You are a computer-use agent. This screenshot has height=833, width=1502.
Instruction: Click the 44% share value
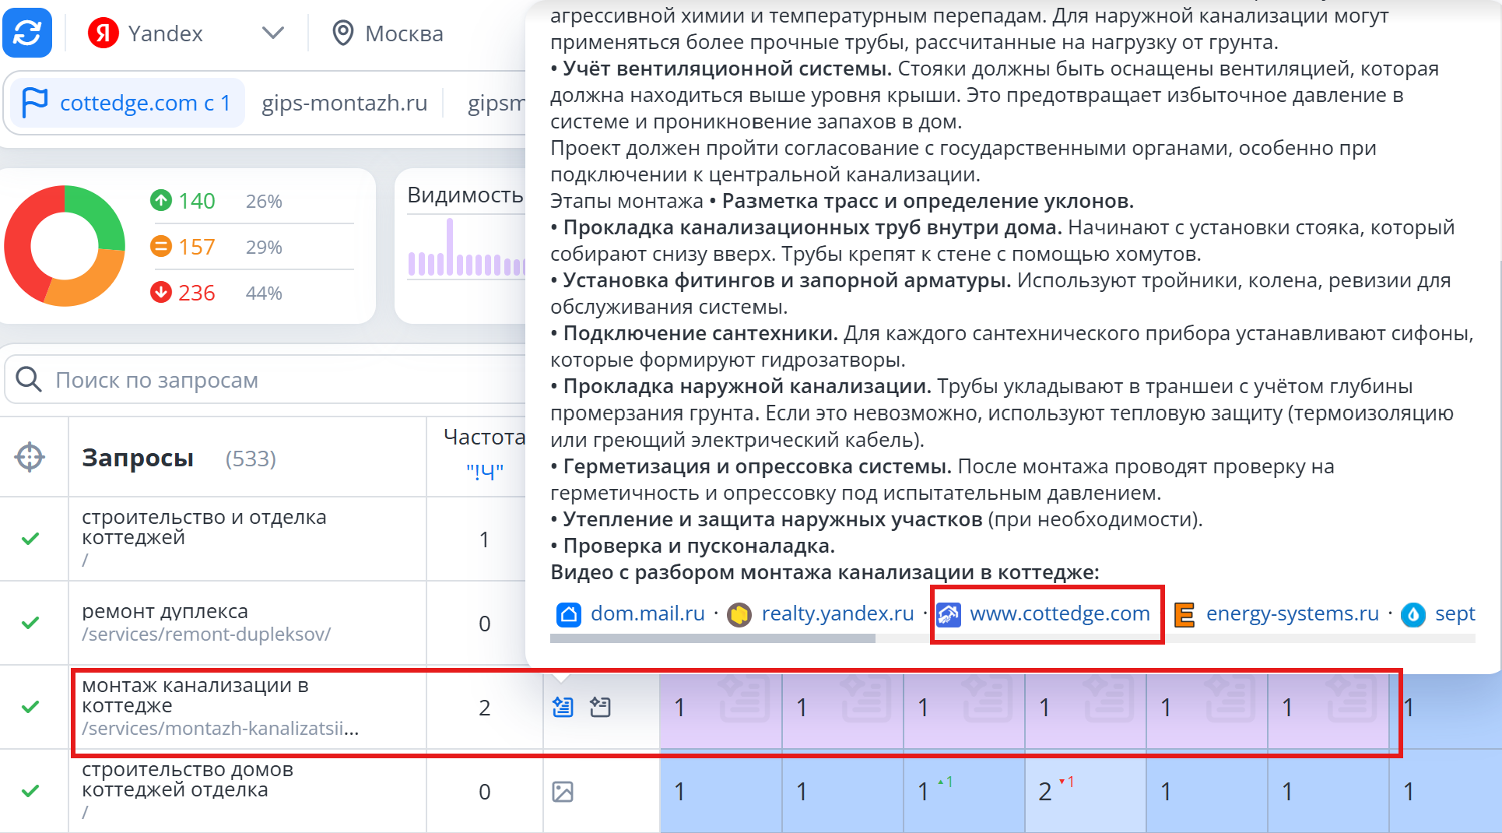(264, 293)
